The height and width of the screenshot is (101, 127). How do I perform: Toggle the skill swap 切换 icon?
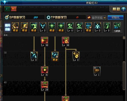click(x=117, y=27)
